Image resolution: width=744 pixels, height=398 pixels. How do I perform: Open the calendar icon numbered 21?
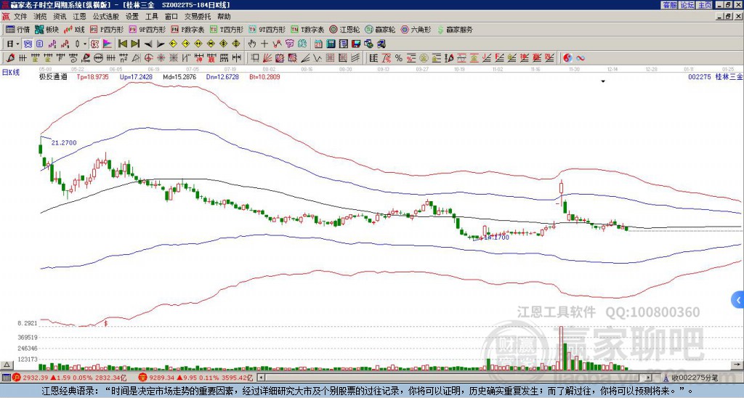(318, 44)
